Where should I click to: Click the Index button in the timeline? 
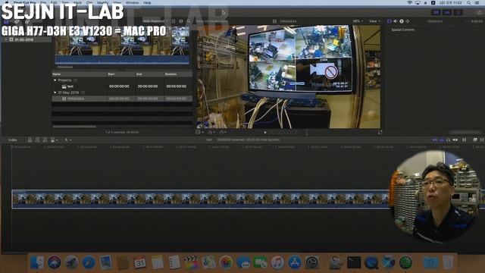tap(13, 140)
